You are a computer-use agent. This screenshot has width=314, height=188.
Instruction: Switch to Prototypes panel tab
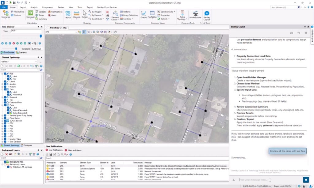[x=26, y=145]
